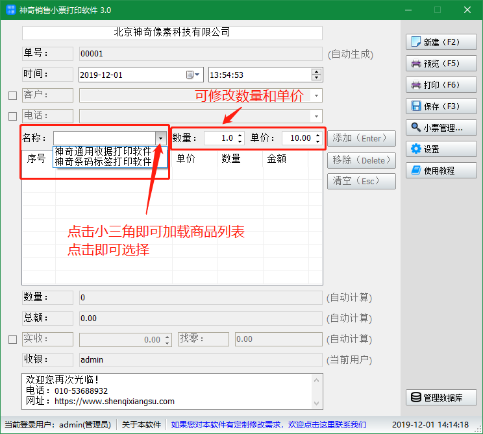Click 当前登录用户 admin status text
The image size is (483, 434).
[x=58, y=425]
